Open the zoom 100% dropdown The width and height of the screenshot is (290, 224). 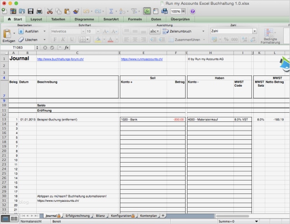pyautogui.click(x=183, y=11)
